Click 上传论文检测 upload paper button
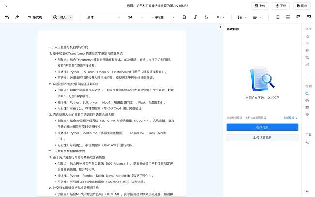The height and width of the screenshot is (197, 315). pyautogui.click(x=262, y=137)
